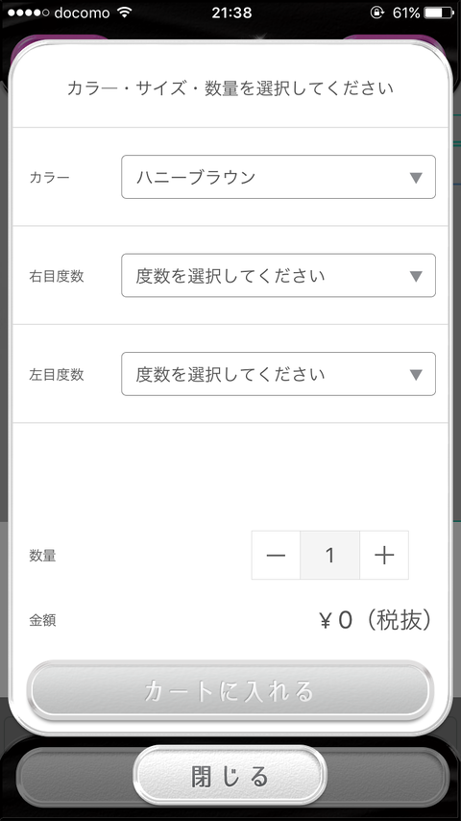Tap the 21:38 clock in status bar
The height and width of the screenshot is (821, 461).
(x=231, y=12)
